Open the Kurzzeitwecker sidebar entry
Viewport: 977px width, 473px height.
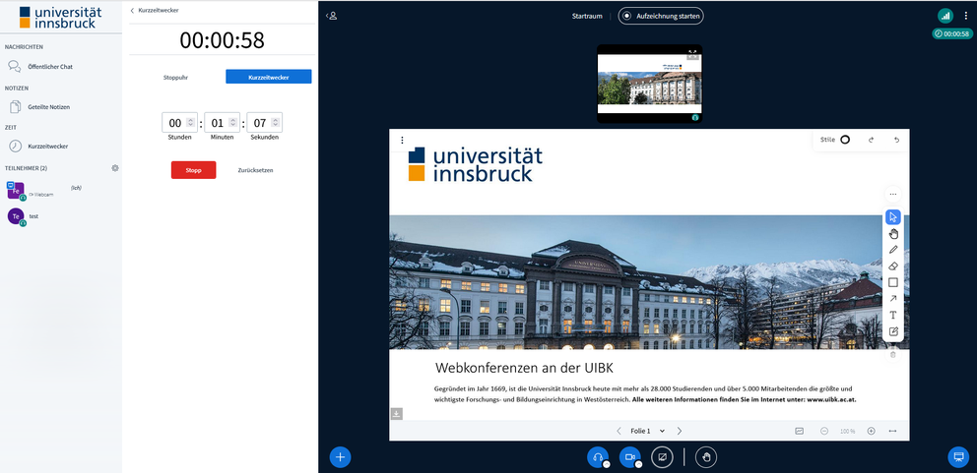click(38, 147)
